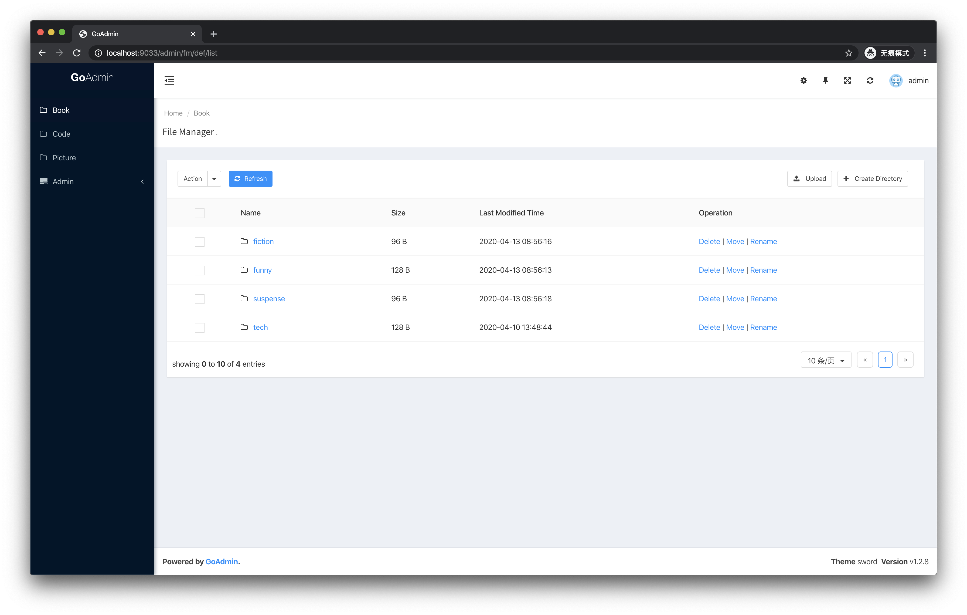The height and width of the screenshot is (615, 967).
Task: Open the Code sidebar menu item
Action: click(x=62, y=134)
